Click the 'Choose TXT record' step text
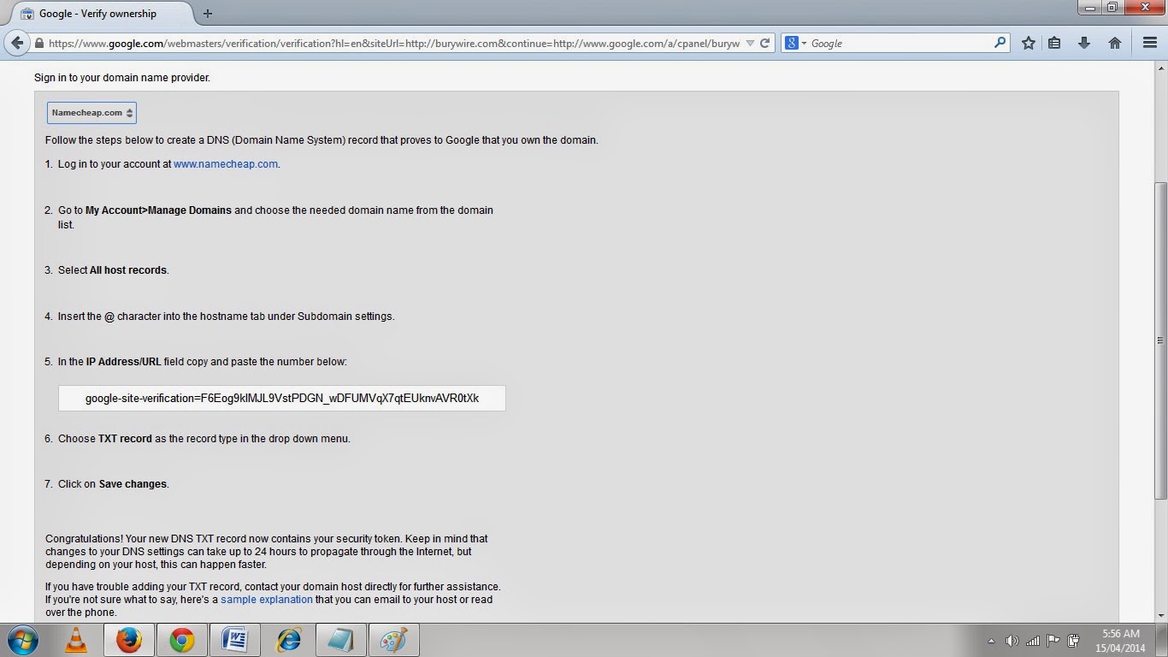Screen dimensions: 1168x657 [204, 439]
